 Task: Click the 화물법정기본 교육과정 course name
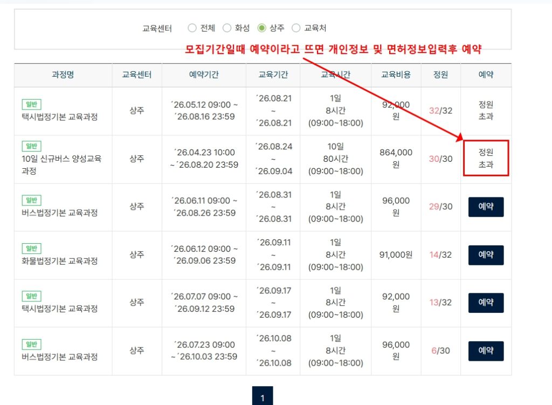click(59, 261)
